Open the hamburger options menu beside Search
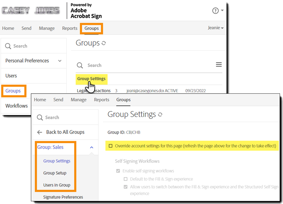Viewport: 283px width, 204px height. click(219, 64)
